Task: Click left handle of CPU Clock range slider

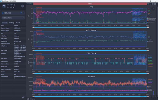Action: tap(33, 74)
